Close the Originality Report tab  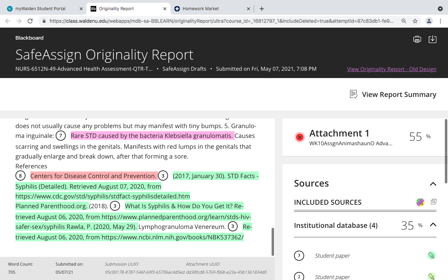[x=165, y=9]
